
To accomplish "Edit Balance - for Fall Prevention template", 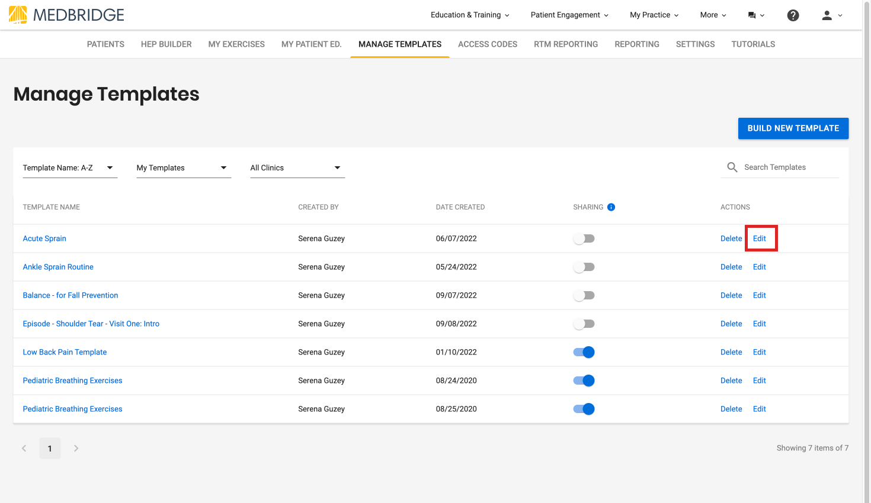I will (x=760, y=295).
